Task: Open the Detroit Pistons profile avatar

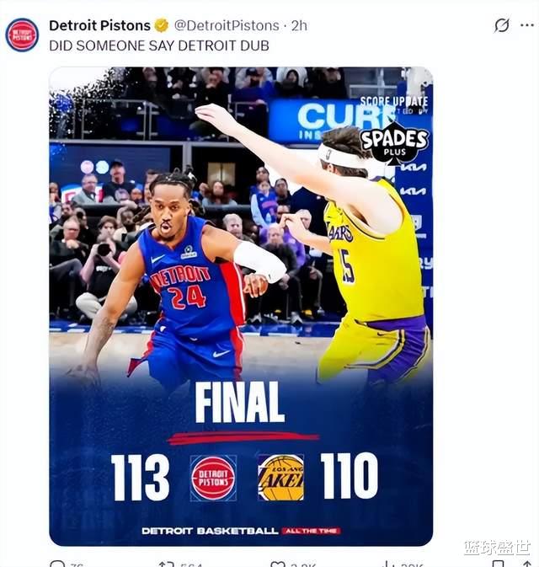Action: coord(22,35)
